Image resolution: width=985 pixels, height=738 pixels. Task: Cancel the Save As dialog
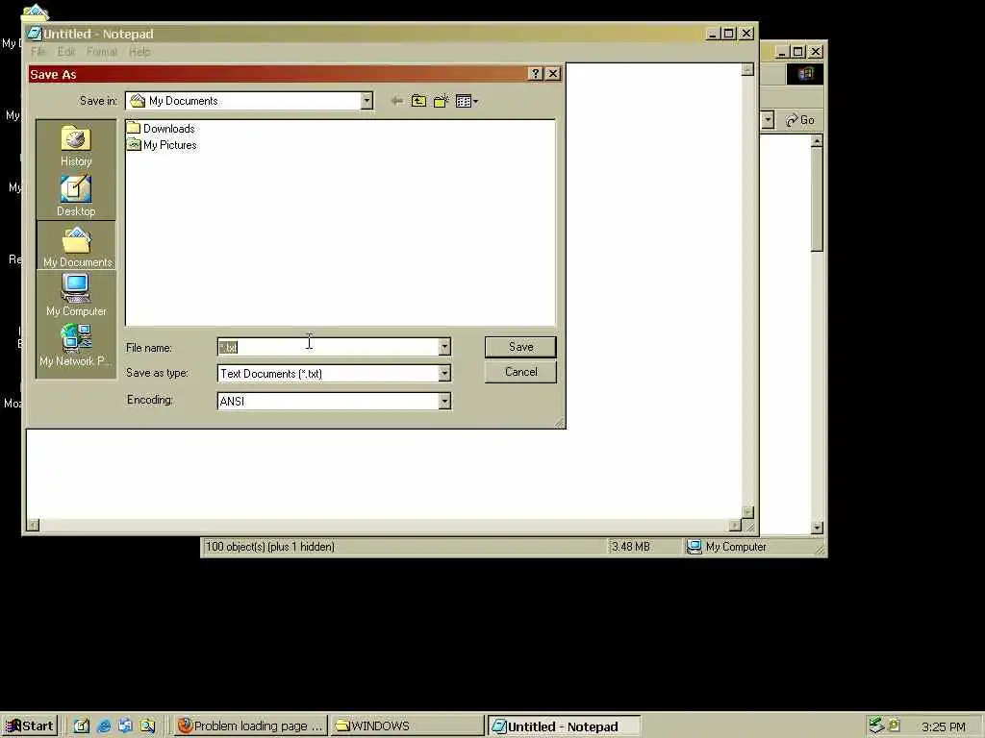[520, 372]
